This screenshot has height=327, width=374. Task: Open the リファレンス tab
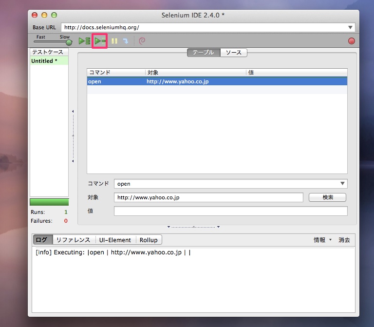(x=74, y=240)
